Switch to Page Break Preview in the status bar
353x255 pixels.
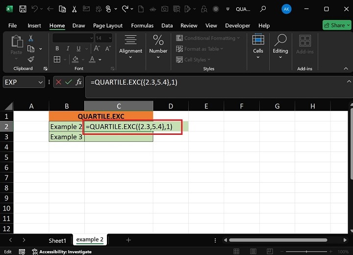(270, 252)
